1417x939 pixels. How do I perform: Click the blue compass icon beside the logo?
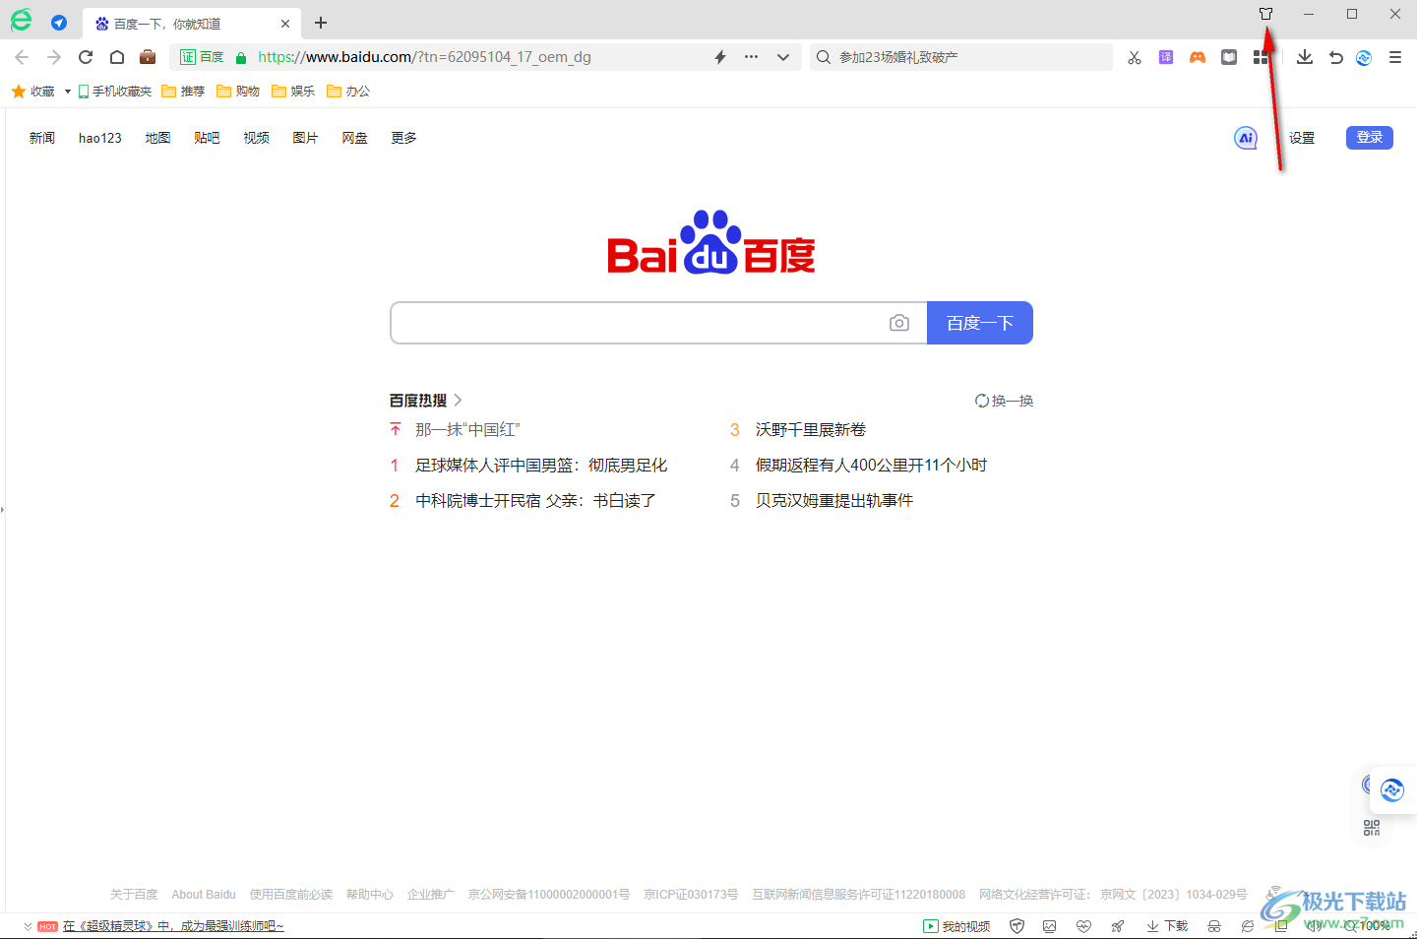pyautogui.click(x=59, y=23)
